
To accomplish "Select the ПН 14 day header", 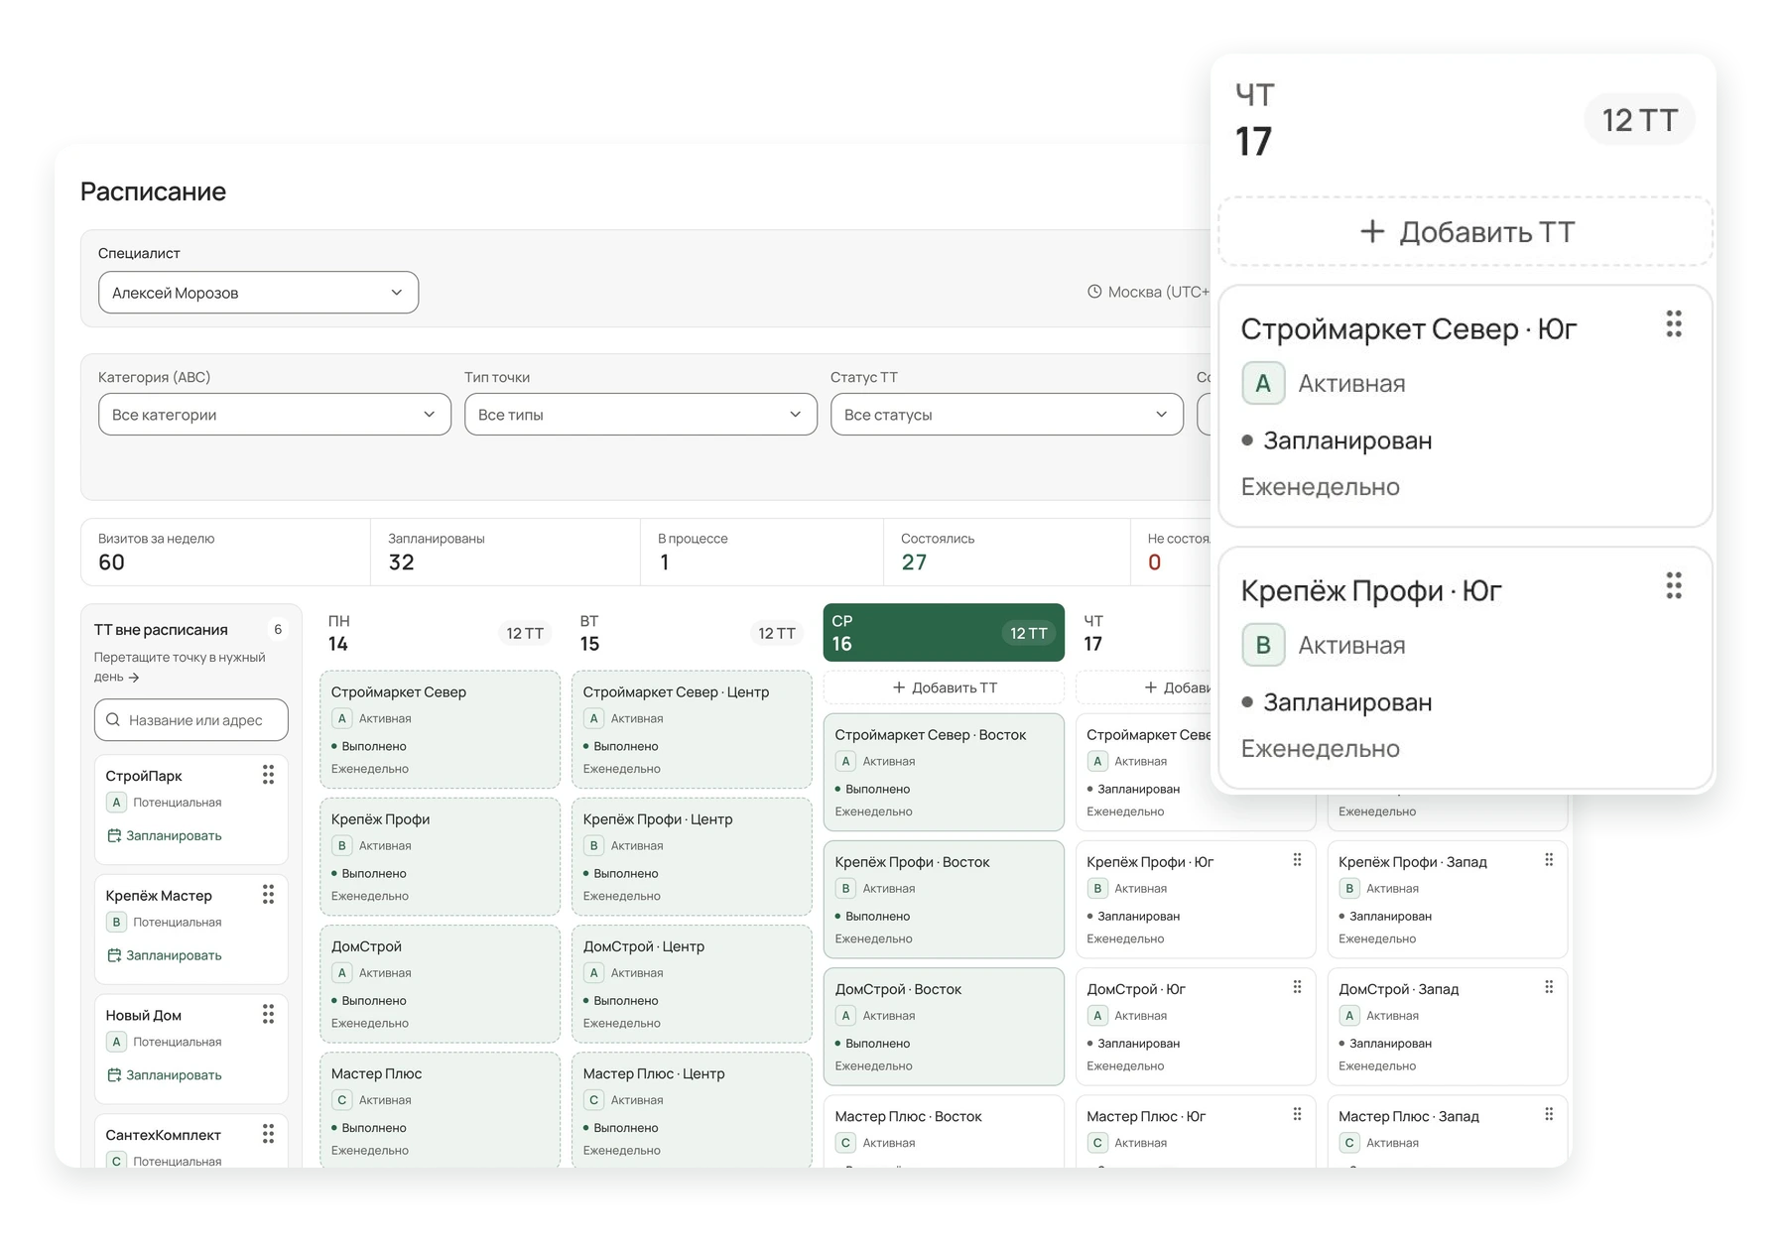I will [x=440, y=633].
